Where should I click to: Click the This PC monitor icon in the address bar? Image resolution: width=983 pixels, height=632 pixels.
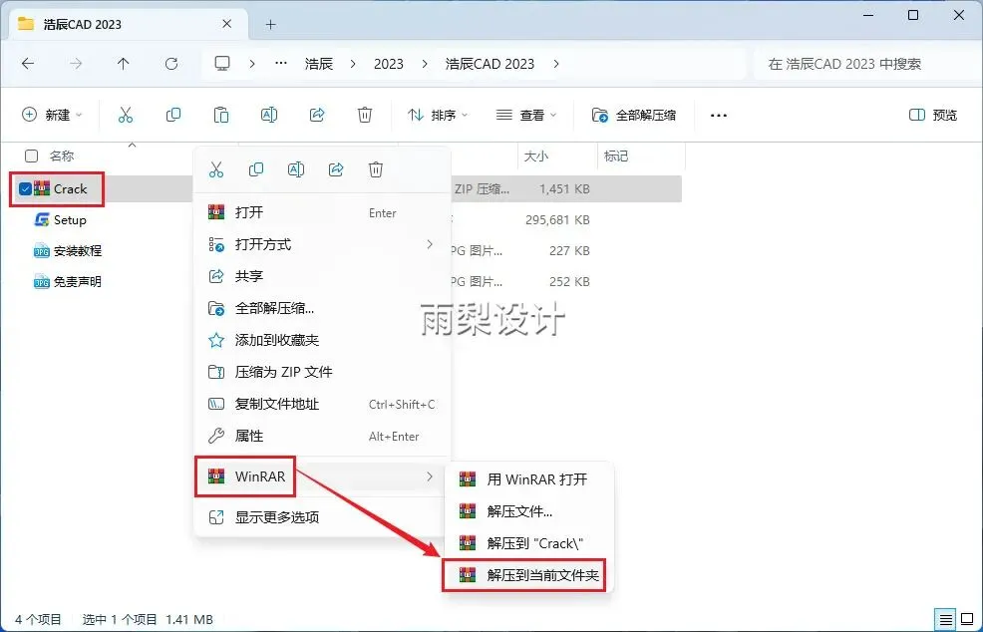tap(222, 64)
